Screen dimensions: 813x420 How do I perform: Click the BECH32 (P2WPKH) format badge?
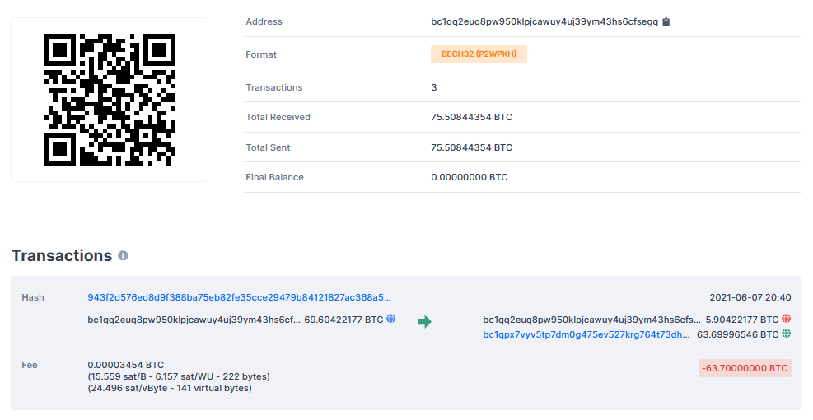tap(479, 54)
